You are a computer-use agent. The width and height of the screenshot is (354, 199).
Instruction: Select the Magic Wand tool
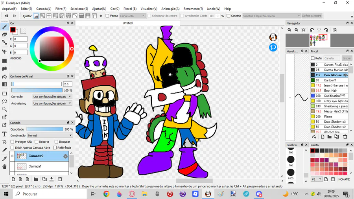[4, 109]
